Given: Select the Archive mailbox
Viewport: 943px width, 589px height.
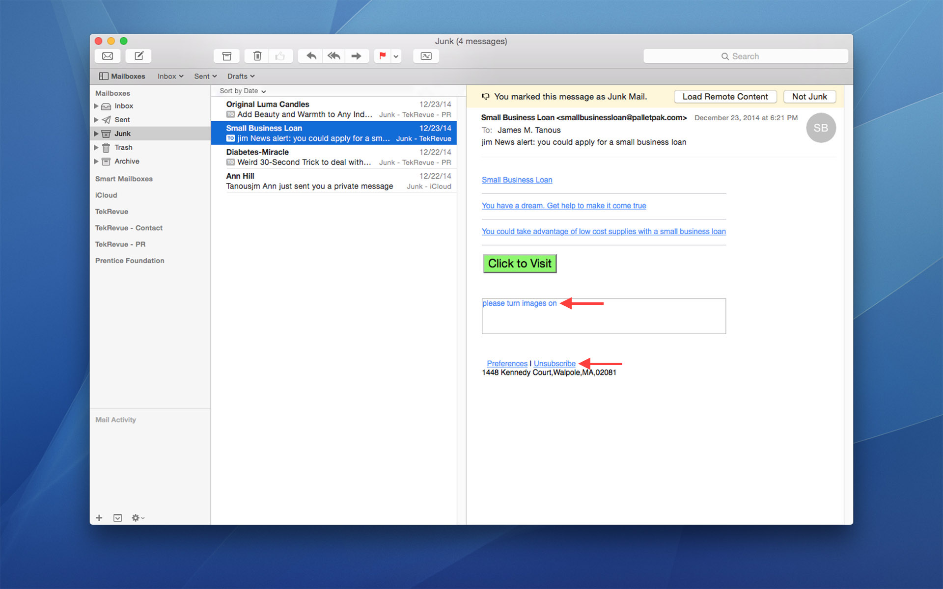Looking at the screenshot, I should [x=150, y=161].
